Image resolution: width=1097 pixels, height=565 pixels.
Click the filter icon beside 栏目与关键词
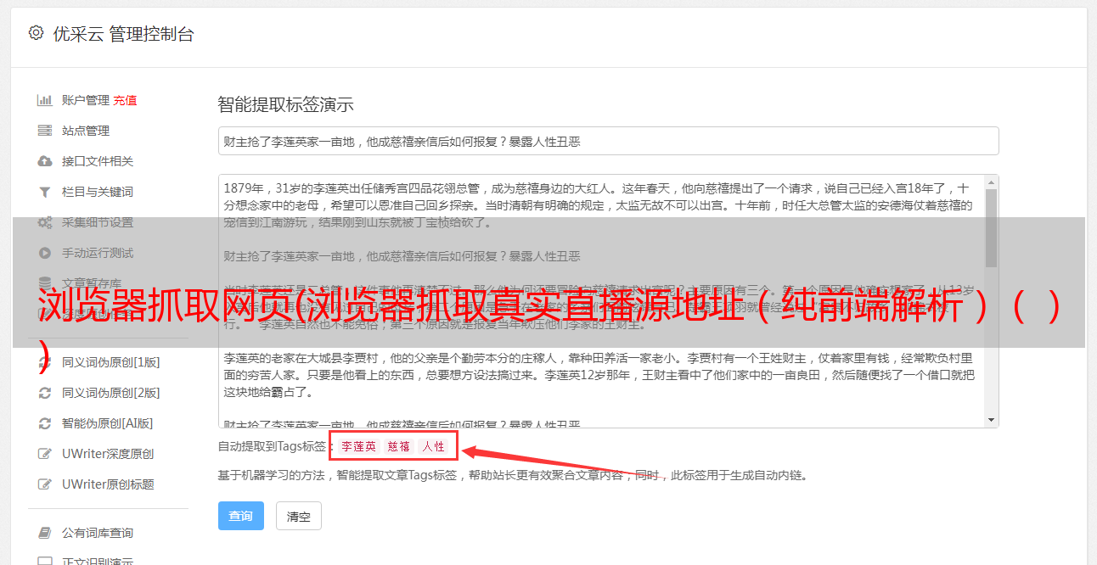point(44,192)
